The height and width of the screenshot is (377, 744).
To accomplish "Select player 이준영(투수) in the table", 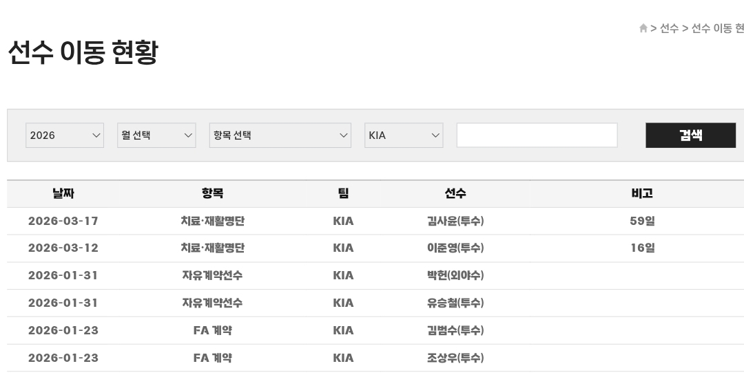I will (x=455, y=248).
